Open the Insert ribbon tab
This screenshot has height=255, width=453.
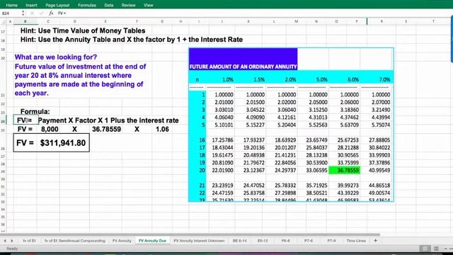click(31, 5)
